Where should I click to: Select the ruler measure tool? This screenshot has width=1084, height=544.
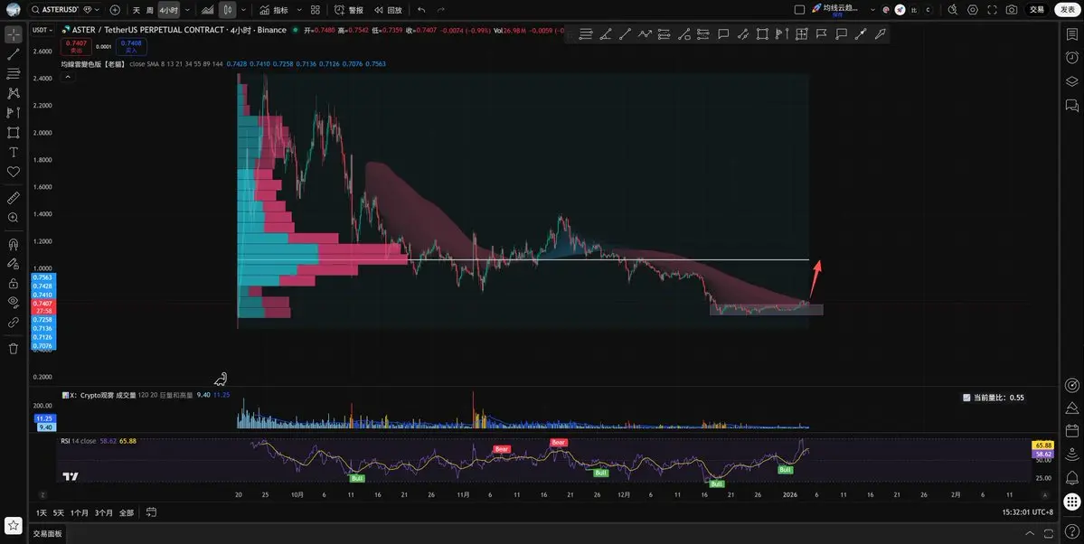(x=14, y=199)
